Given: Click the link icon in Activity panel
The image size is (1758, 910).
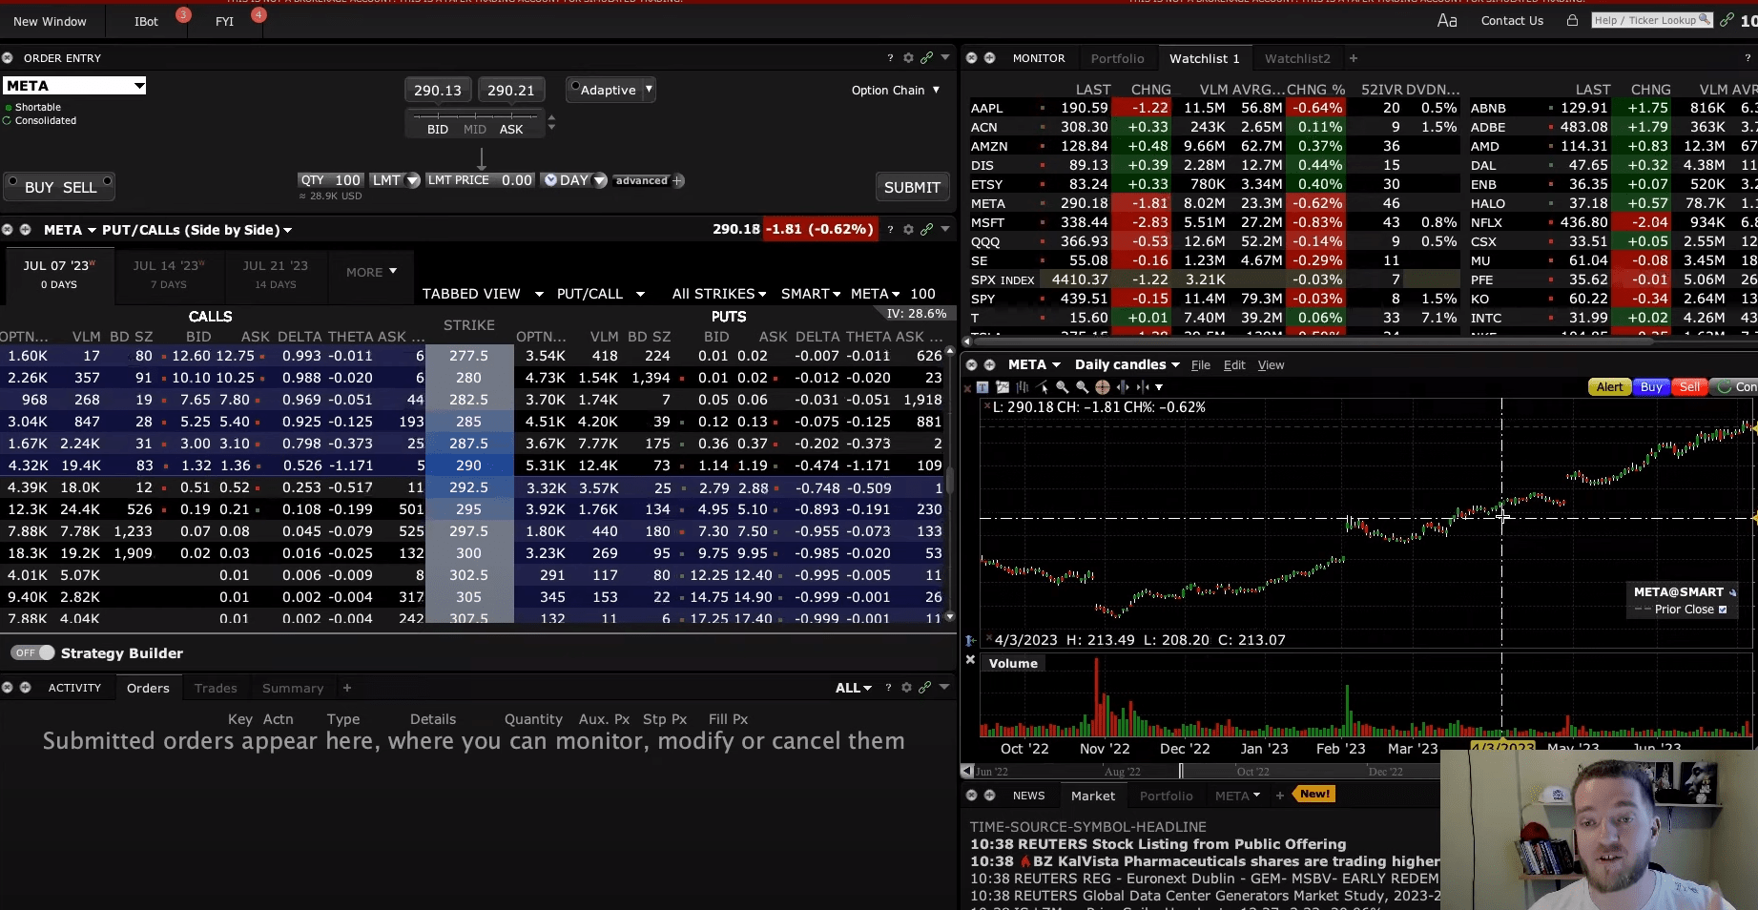Looking at the screenshot, I should [x=924, y=688].
